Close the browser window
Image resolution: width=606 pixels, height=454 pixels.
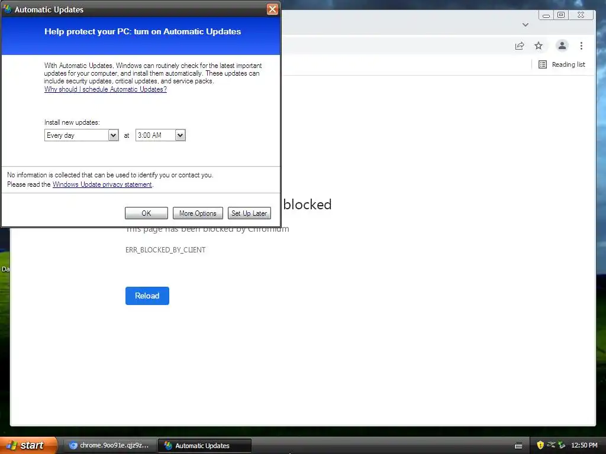[x=581, y=15]
